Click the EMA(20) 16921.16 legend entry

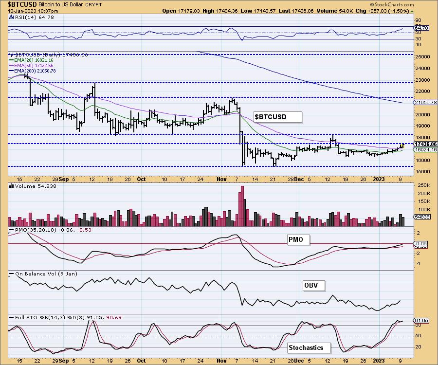click(31, 60)
